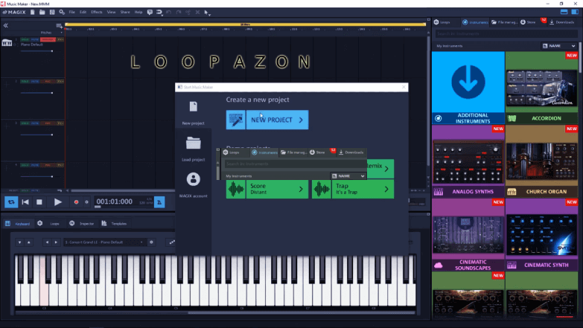The height and width of the screenshot is (328, 583).
Task: Click the resize arrows icon in keyboard panel
Action: (172, 242)
